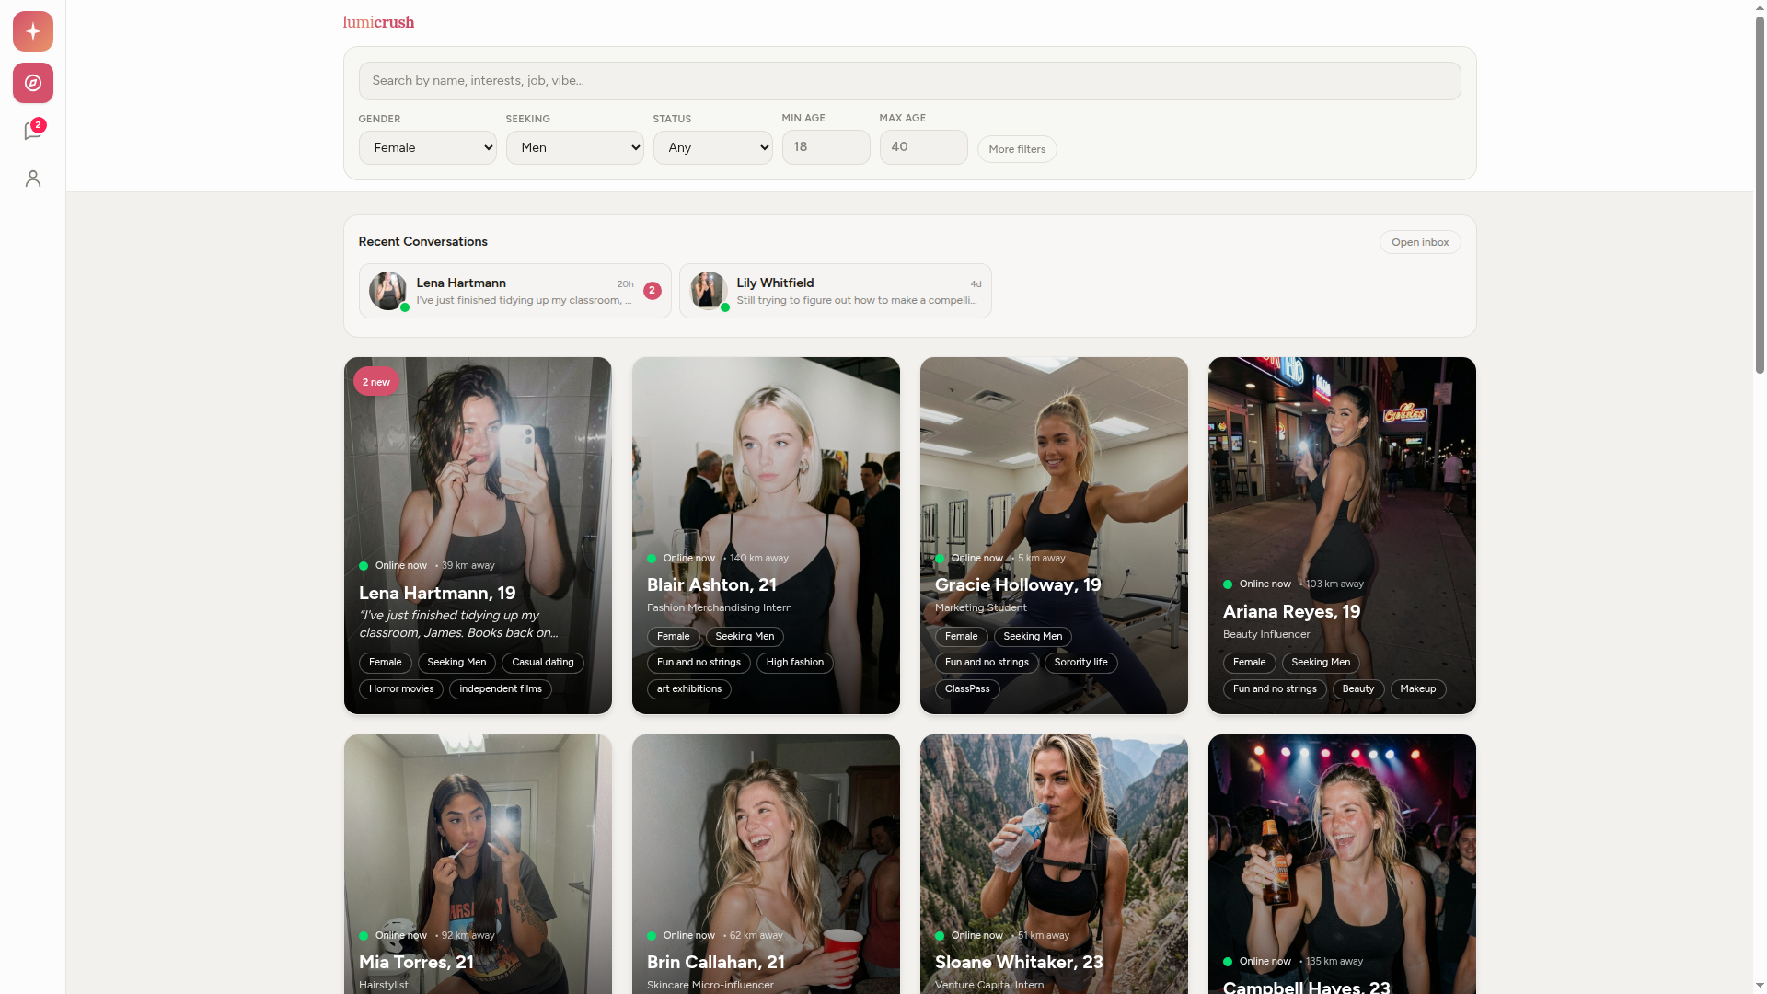Open the profile person icon
Screen dimensions: 1767x994
pyautogui.click(x=33, y=179)
